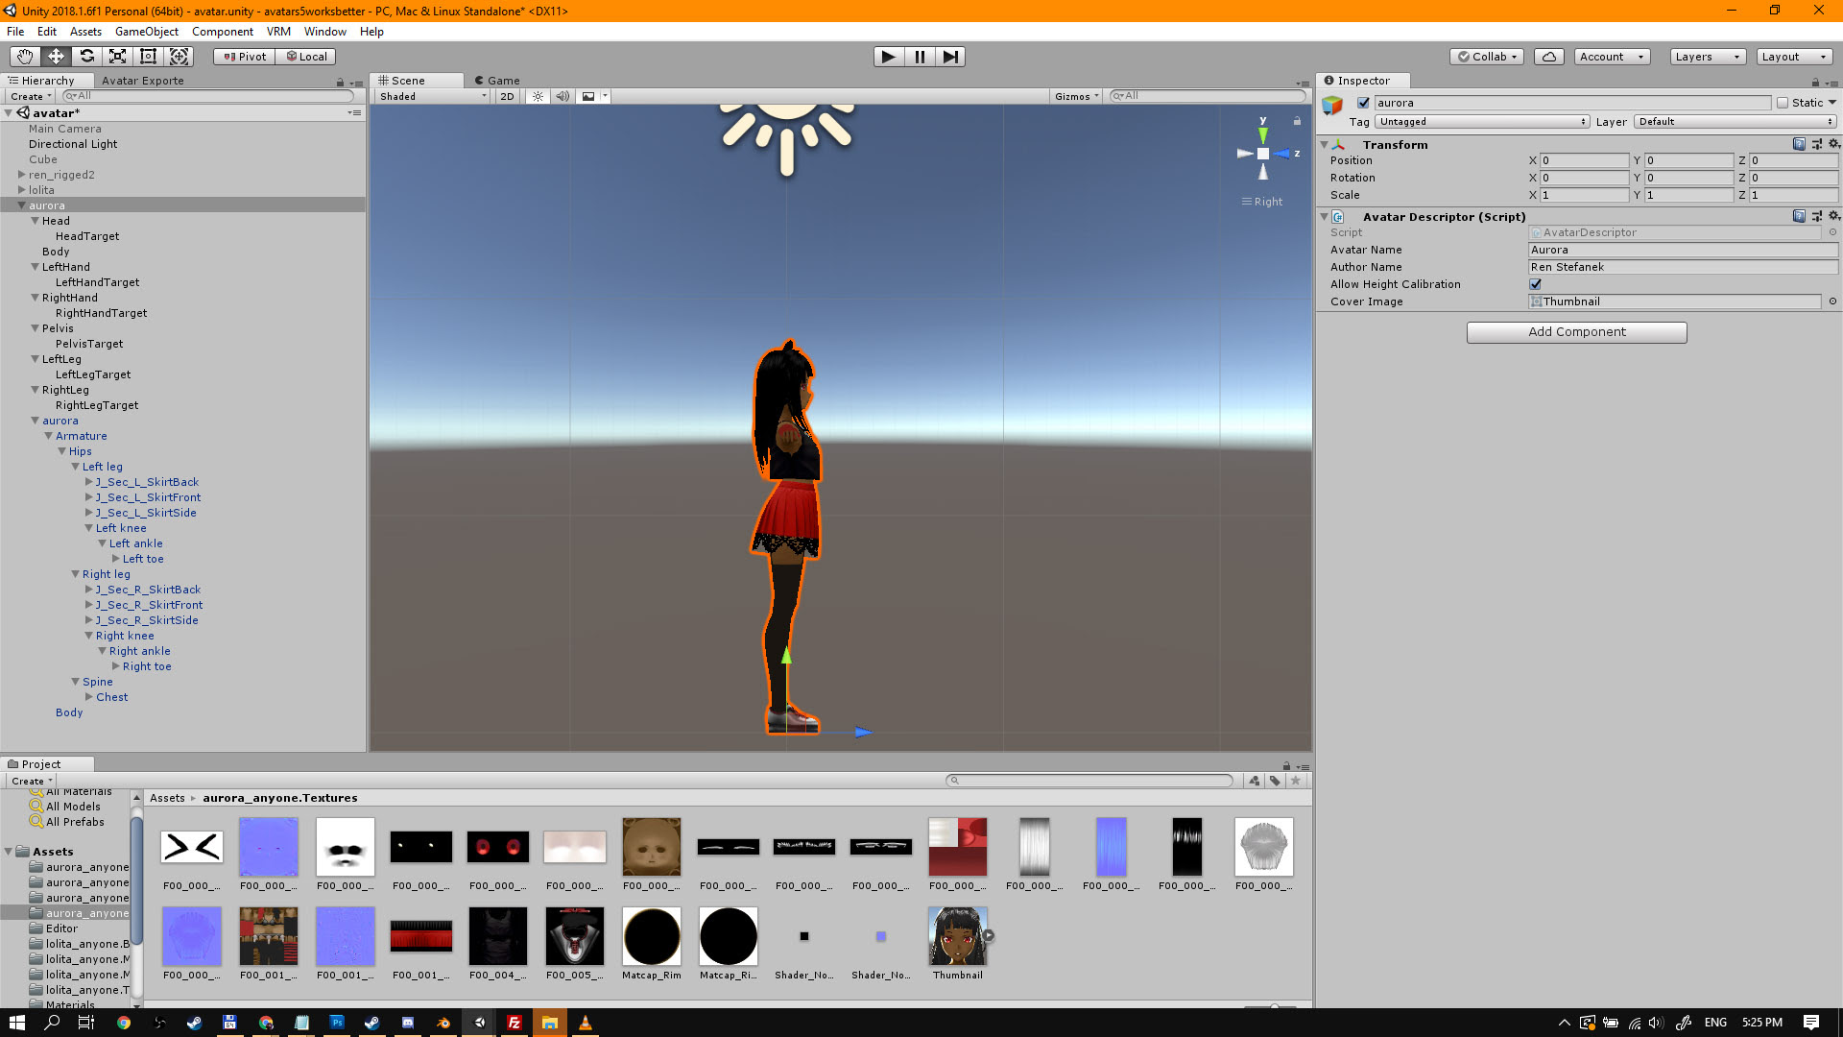Select the Hand tool in toolbar
This screenshot has width=1843, height=1037.
click(x=25, y=57)
